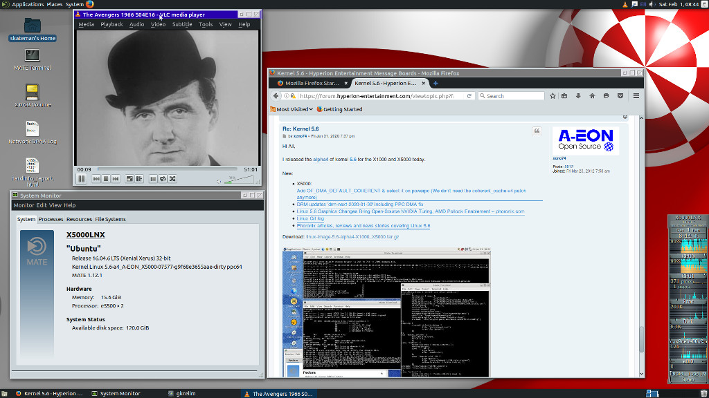The height and width of the screenshot is (398, 709).
Task: Open Firefox Hello chat icon
Action: (x=607, y=95)
